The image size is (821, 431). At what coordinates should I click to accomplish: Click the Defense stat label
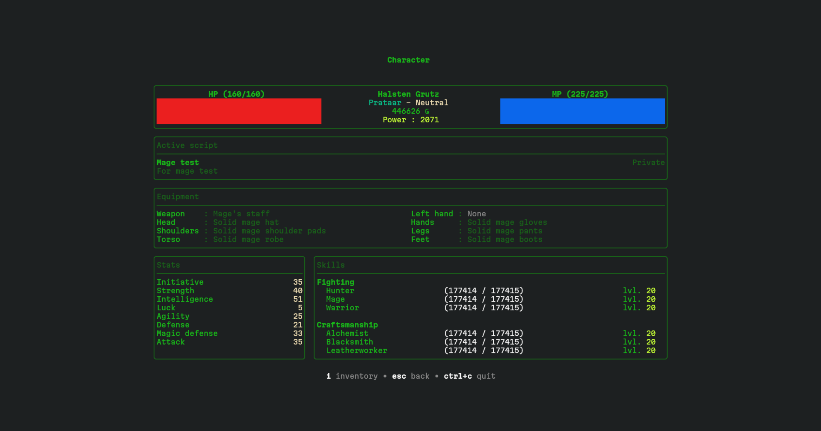coord(173,325)
